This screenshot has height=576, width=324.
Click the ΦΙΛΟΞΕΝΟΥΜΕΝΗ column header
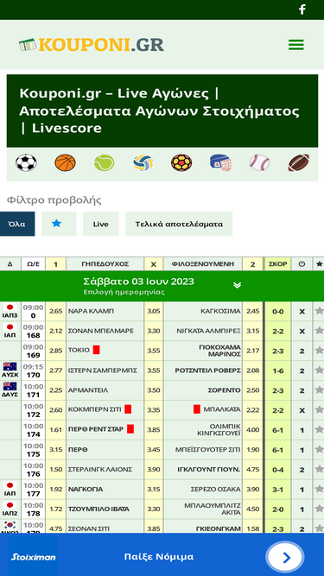[x=203, y=263]
